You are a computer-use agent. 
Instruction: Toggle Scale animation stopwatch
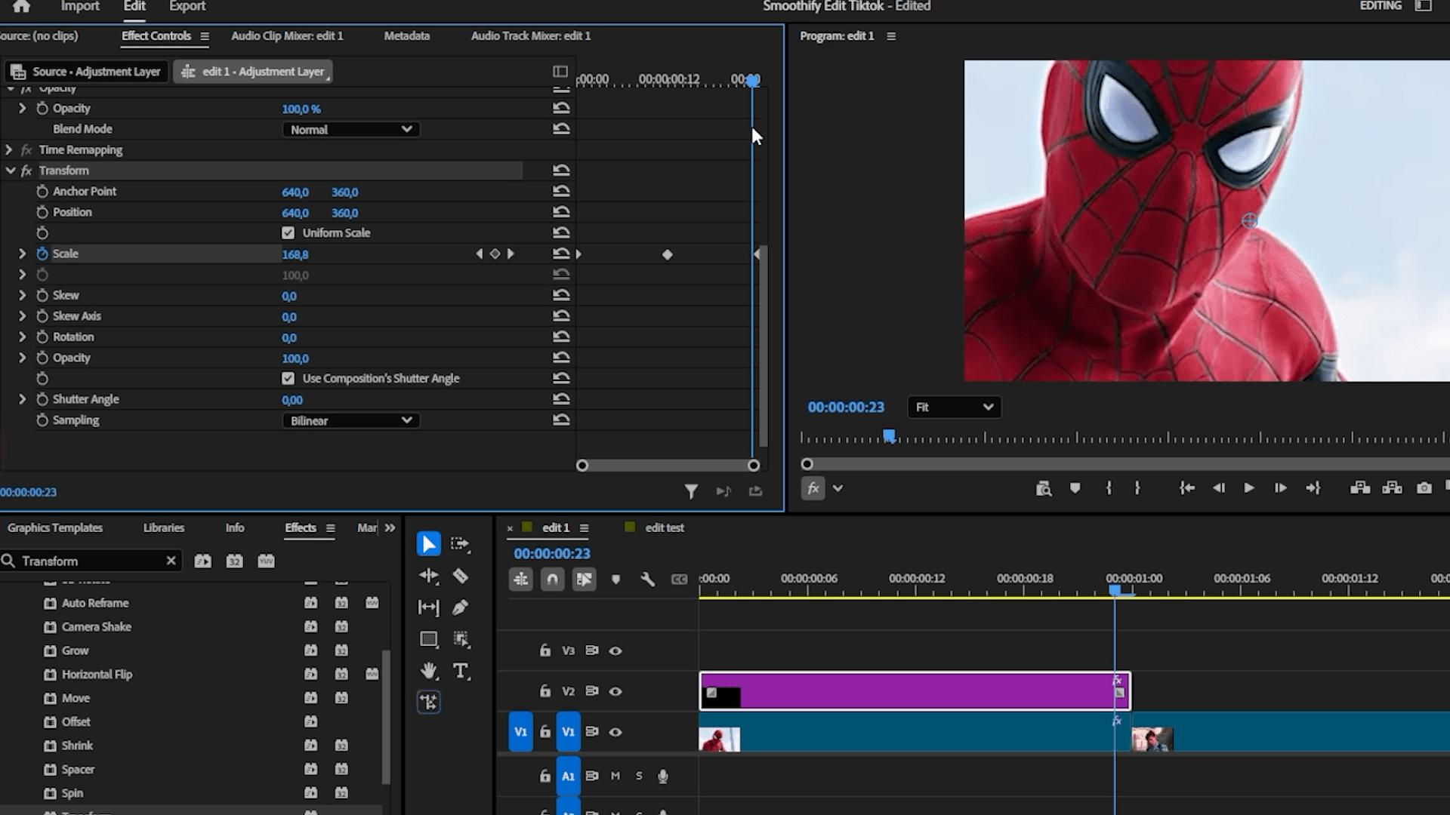(42, 254)
